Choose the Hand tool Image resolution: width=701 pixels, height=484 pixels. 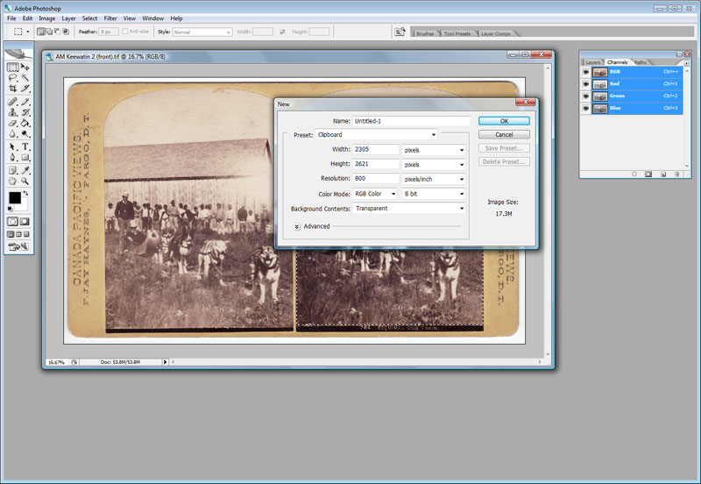coord(13,181)
